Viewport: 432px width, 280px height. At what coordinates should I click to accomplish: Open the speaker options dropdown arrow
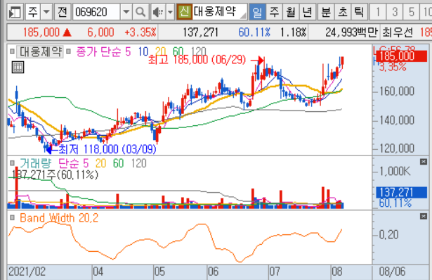click(171, 12)
